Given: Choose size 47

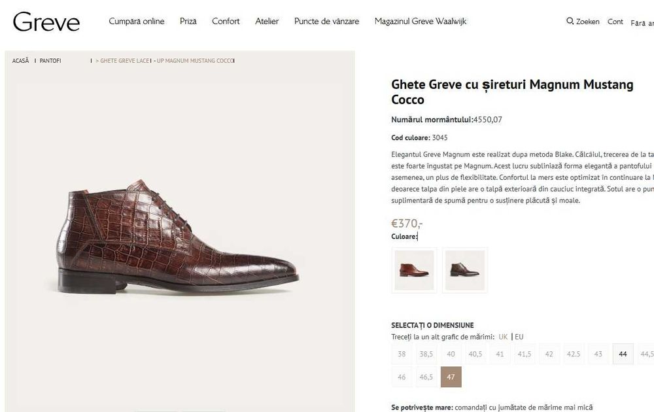Looking at the screenshot, I should tap(451, 377).
